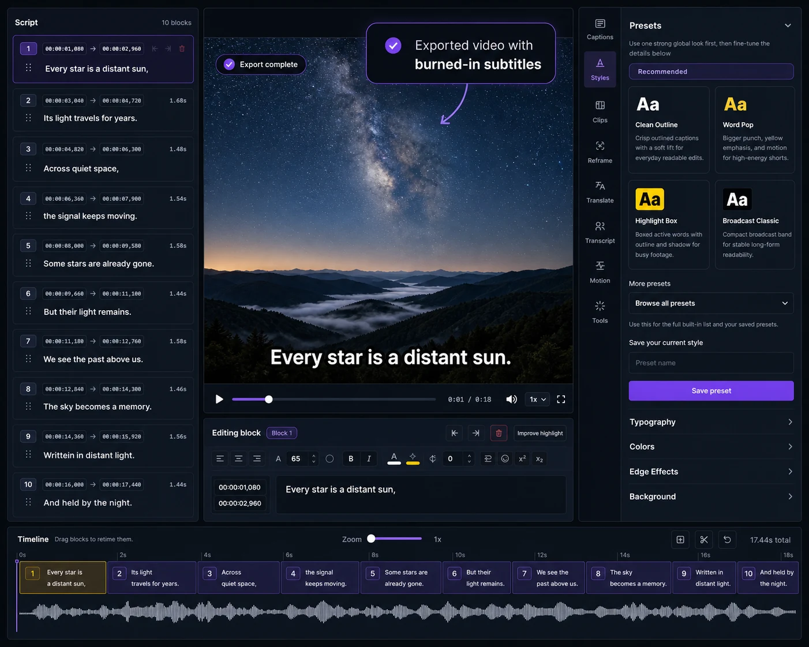Click the Block 1 badge in Editing block

click(x=282, y=433)
